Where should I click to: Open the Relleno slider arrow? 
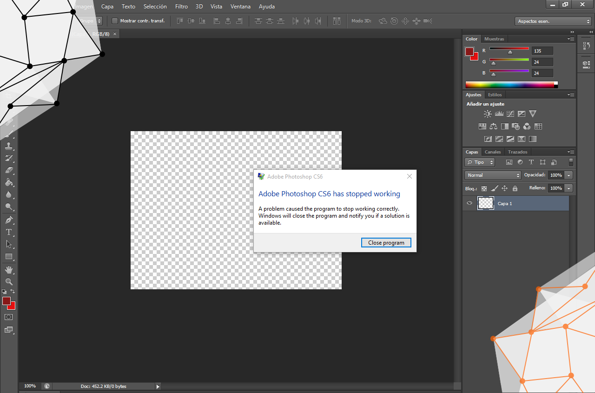[569, 188]
